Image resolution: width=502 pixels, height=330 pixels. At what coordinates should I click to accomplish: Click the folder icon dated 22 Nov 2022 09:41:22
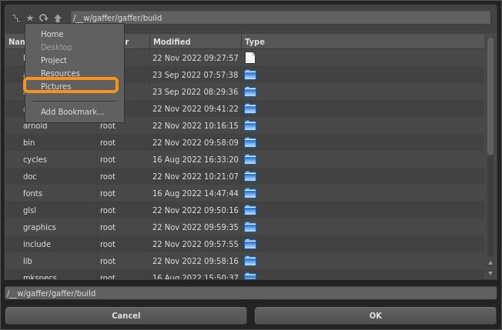click(x=250, y=108)
